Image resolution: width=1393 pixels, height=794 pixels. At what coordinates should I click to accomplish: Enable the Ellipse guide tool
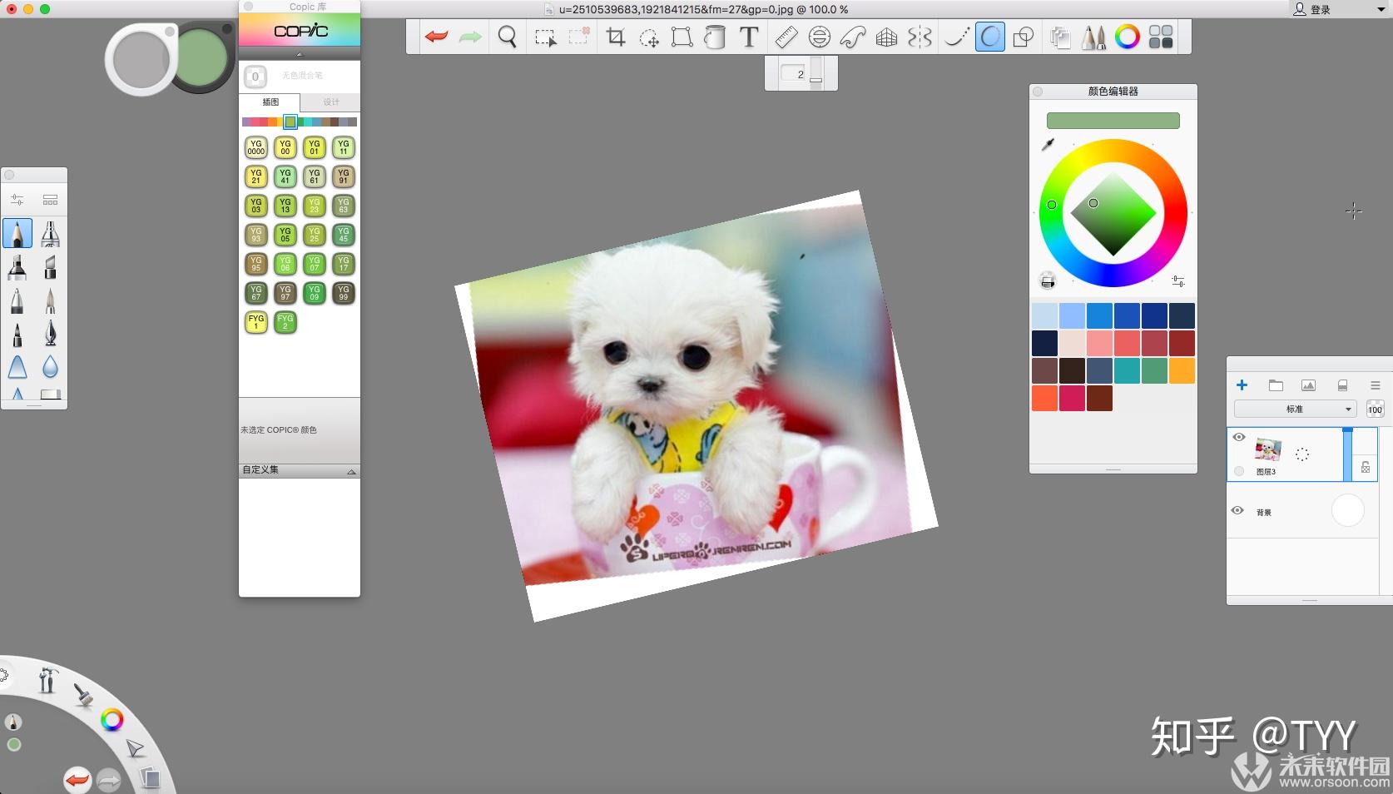[x=820, y=37]
